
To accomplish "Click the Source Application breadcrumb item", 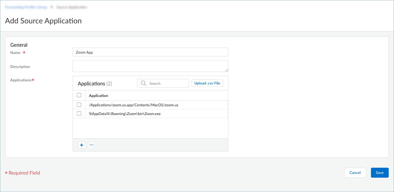I will pos(72,7).
